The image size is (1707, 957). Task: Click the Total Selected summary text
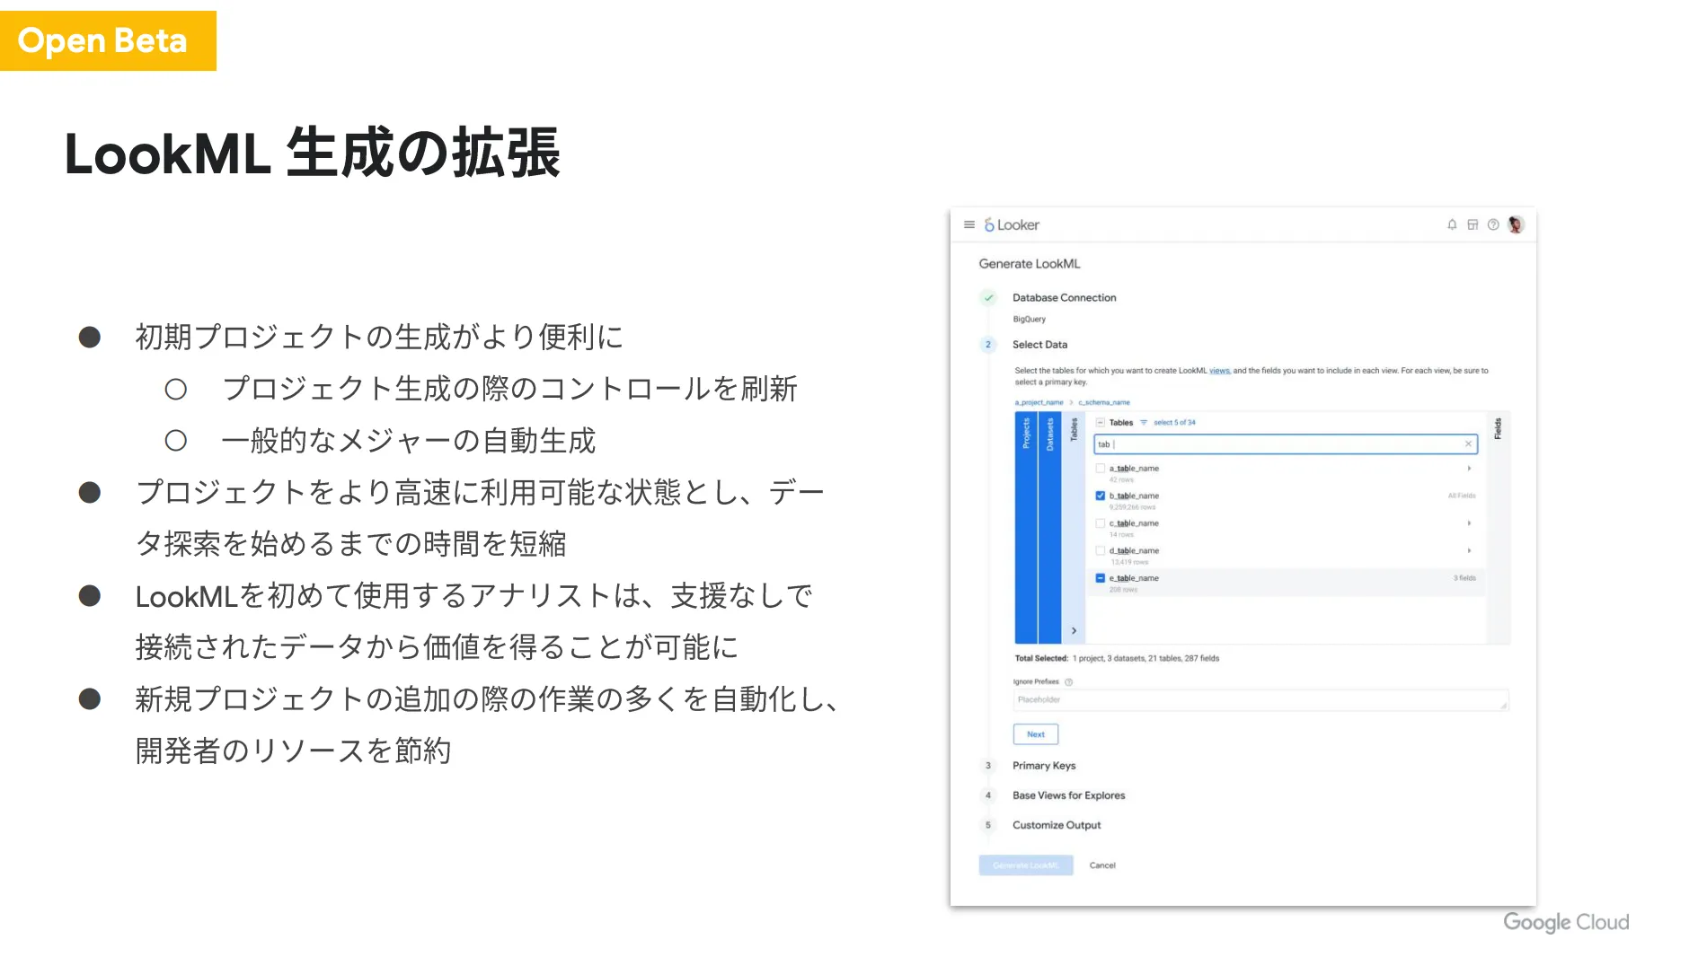coord(1117,658)
